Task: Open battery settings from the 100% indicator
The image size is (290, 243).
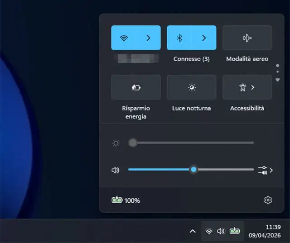Action: coord(126,200)
